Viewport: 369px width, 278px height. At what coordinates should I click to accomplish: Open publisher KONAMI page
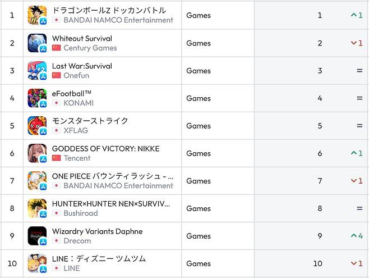[x=79, y=103]
